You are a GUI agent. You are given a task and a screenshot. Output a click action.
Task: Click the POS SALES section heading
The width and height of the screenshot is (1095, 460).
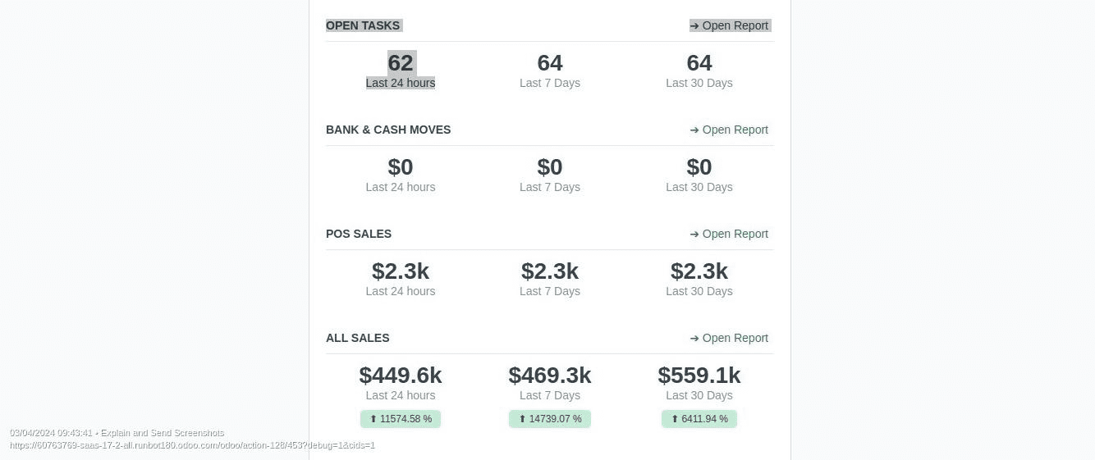tap(359, 234)
